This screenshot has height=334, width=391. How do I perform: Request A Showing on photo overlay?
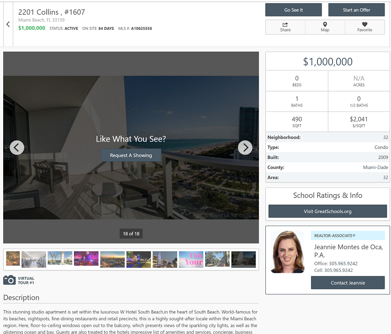coord(131,155)
